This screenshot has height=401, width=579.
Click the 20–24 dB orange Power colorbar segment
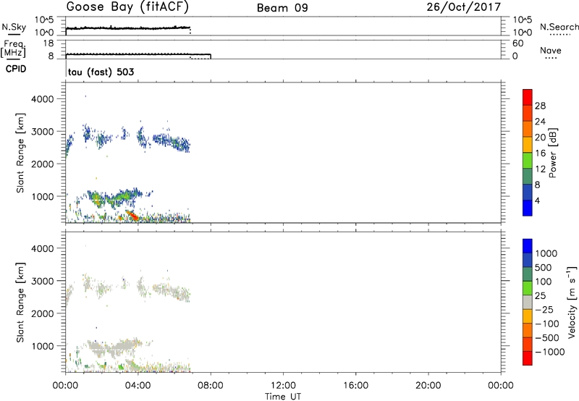[528, 129]
